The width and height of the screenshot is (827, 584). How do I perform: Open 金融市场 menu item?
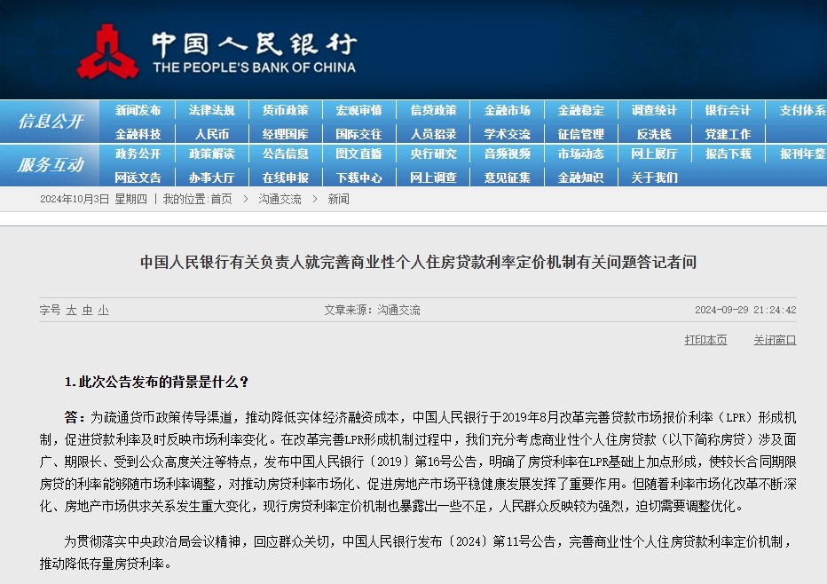tap(507, 110)
